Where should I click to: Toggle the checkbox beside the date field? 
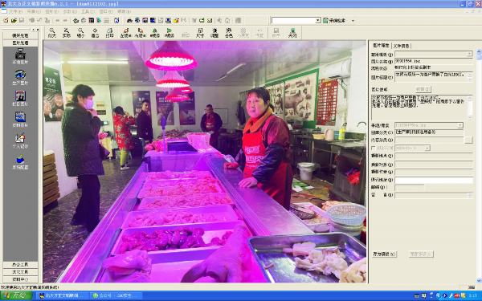(x=374, y=148)
